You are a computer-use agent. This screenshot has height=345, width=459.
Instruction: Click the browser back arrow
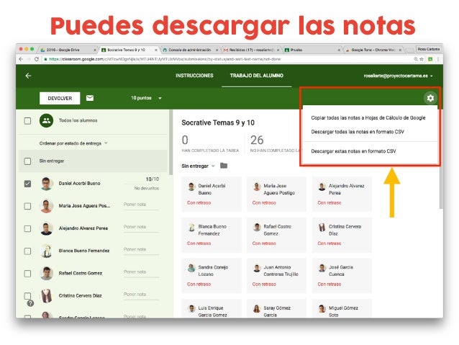click(x=21, y=59)
